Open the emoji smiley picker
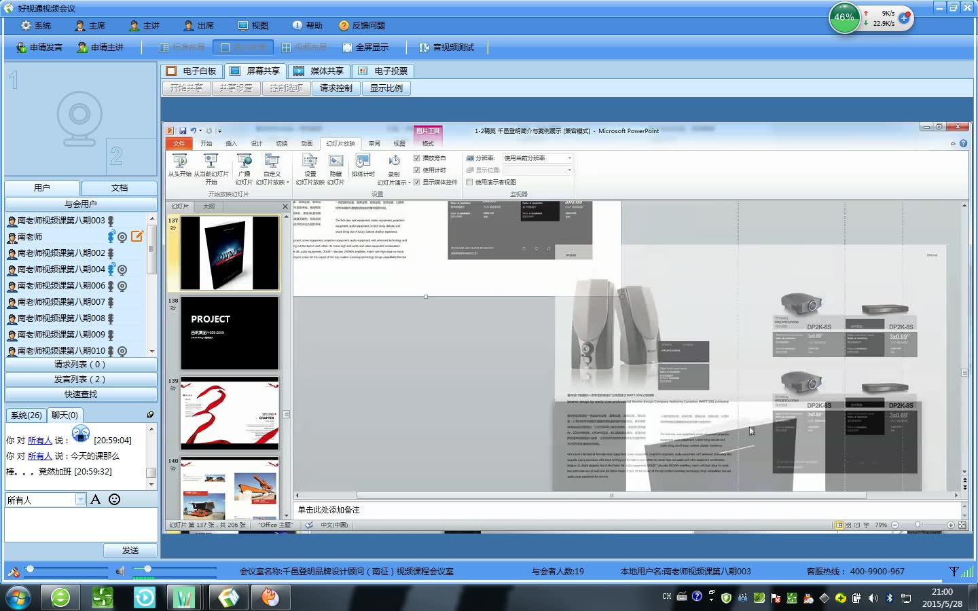This screenshot has height=611, width=978. (x=115, y=499)
